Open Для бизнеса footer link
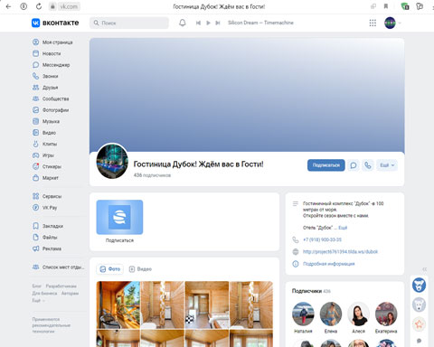Screen dimensions: 434x347 pyautogui.click(x=44, y=293)
